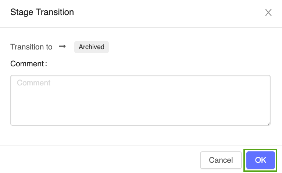This screenshot has height=173, width=282.
Task: Click the diagonal grip of the comment box
Action: click(x=268, y=123)
